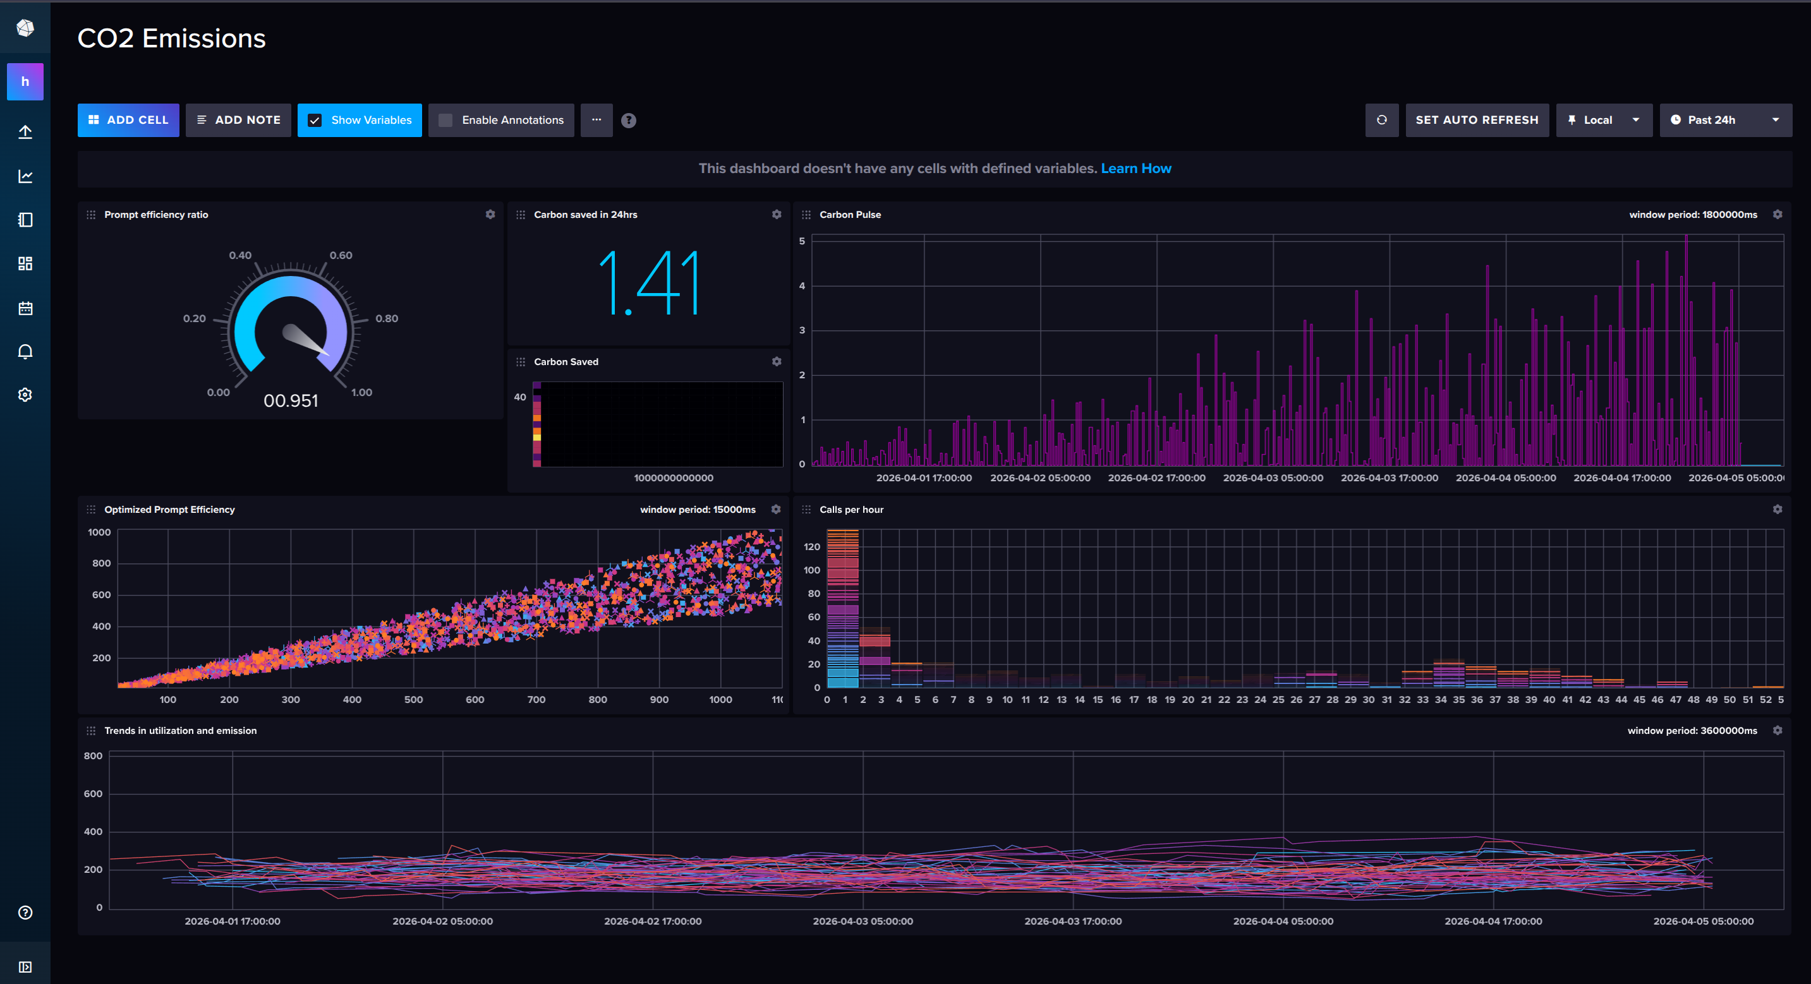Open Help & Support icon in sidebar
The width and height of the screenshot is (1811, 984).
click(25, 912)
